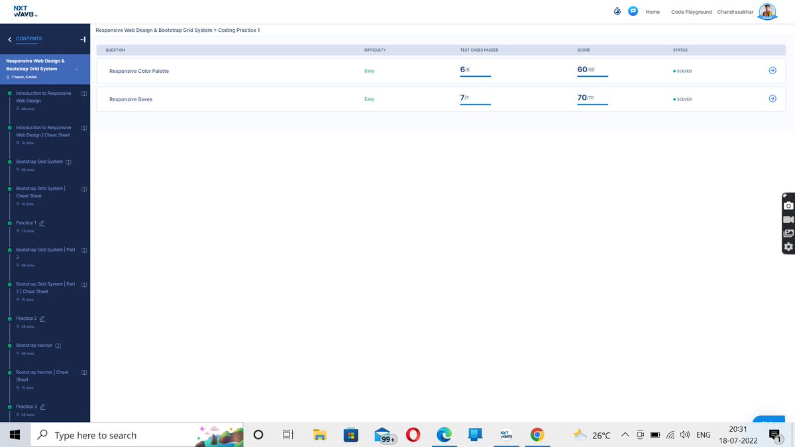This screenshot has width=795, height=447.
Task: Open the timer stopwatch icon in header
Action: (x=617, y=11)
